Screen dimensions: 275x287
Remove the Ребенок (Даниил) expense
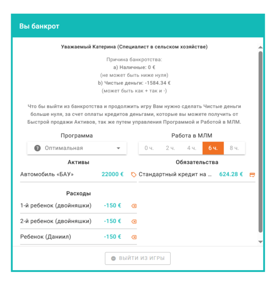point(134,237)
